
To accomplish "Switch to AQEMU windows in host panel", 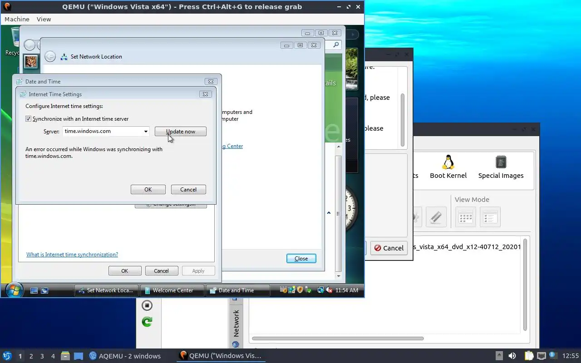I will (125, 356).
